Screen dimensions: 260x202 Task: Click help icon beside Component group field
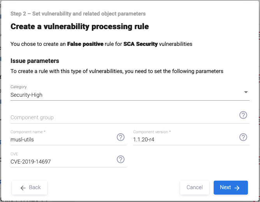(243, 115)
